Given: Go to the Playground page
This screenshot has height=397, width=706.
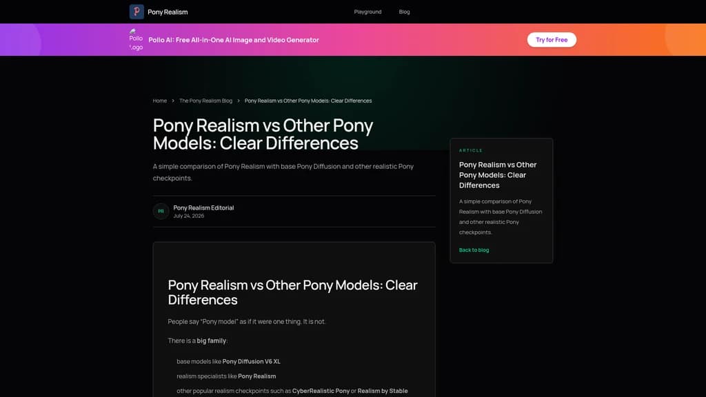Looking at the screenshot, I should tap(367, 12).
